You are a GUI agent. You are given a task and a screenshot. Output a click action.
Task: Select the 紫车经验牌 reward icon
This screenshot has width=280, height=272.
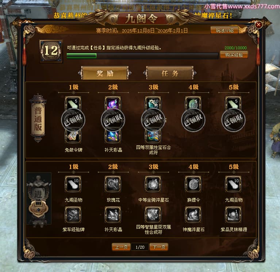pyautogui.click(x=73, y=215)
